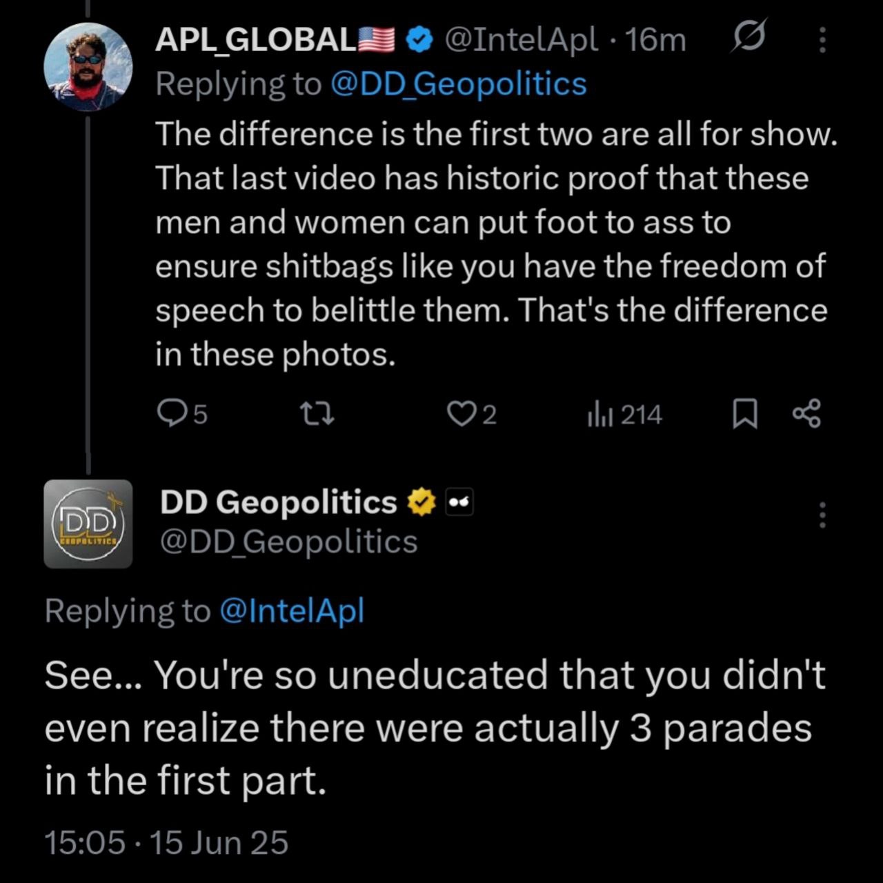
Task: Click APL_GLOBAL's blue verified badge
Action: tap(418, 40)
